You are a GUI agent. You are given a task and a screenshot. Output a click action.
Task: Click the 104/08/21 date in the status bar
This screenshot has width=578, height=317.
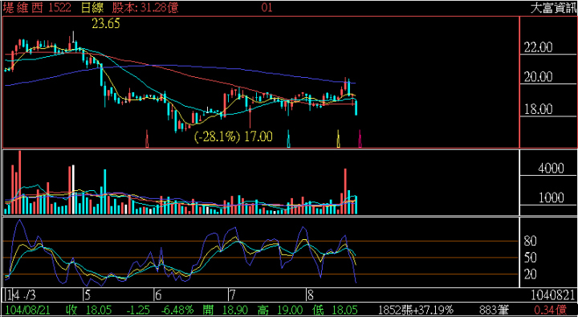[28, 310]
